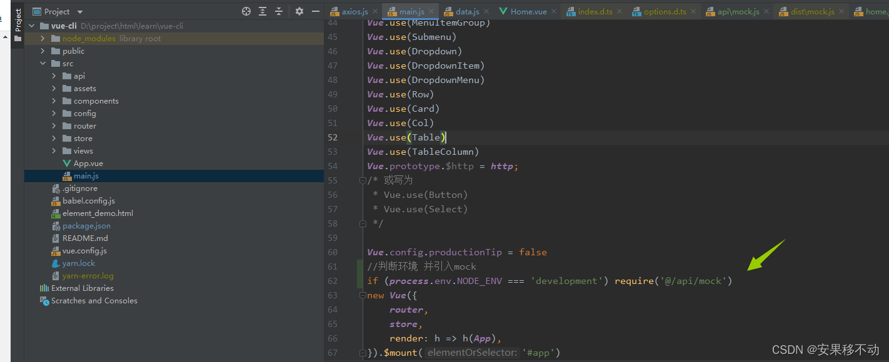Fold the new Vue block at line 63
The width and height of the screenshot is (889, 362).
363,295
